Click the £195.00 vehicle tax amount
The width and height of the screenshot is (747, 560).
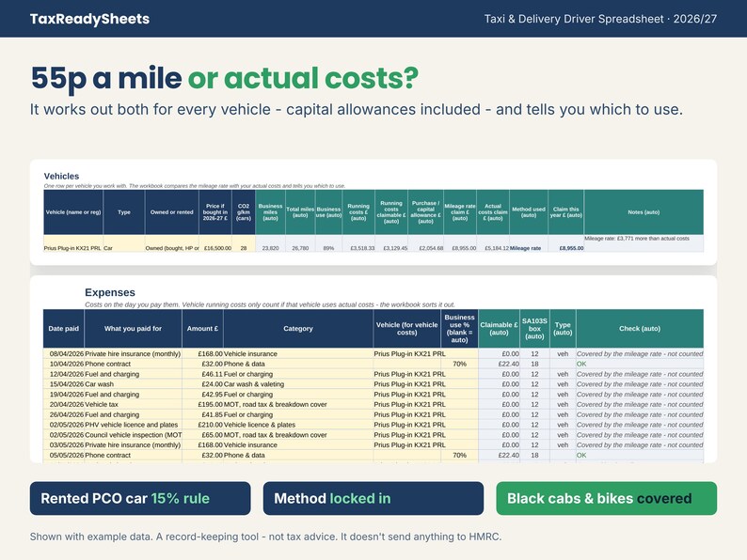[202, 404]
